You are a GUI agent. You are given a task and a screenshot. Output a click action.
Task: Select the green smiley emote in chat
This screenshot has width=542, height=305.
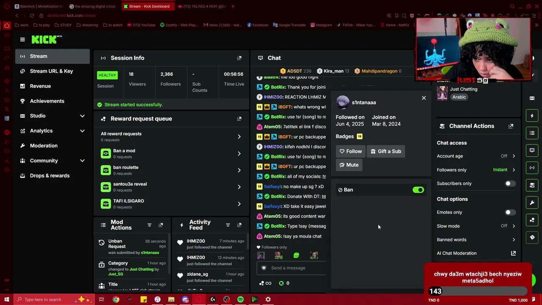pyautogui.click(x=296, y=255)
